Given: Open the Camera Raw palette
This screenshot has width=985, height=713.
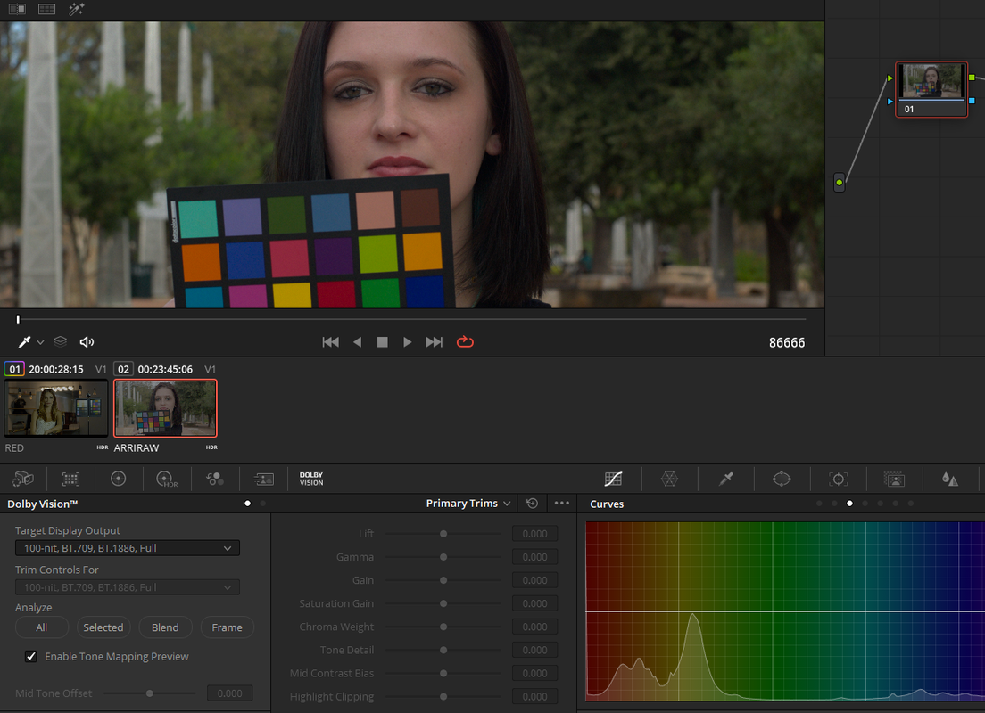Looking at the screenshot, I should (x=23, y=479).
